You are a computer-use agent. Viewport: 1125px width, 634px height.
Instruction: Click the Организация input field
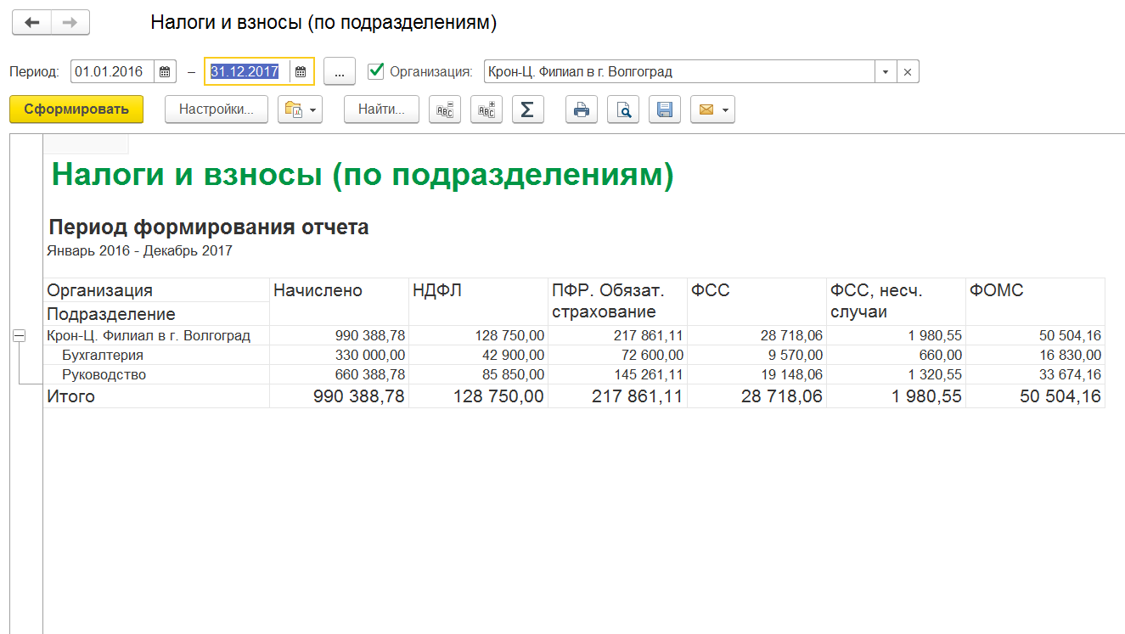tap(679, 72)
